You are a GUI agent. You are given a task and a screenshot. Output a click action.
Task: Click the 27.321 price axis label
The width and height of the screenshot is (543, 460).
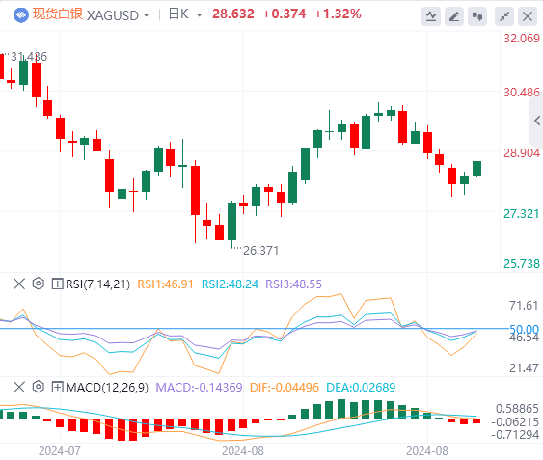tap(522, 214)
